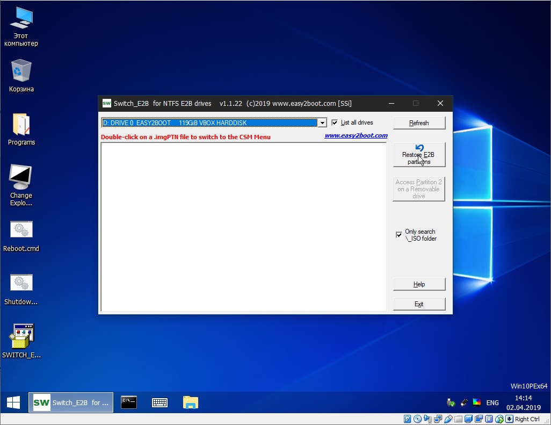Click the Safely Remove Hardware tray icon

click(x=451, y=402)
